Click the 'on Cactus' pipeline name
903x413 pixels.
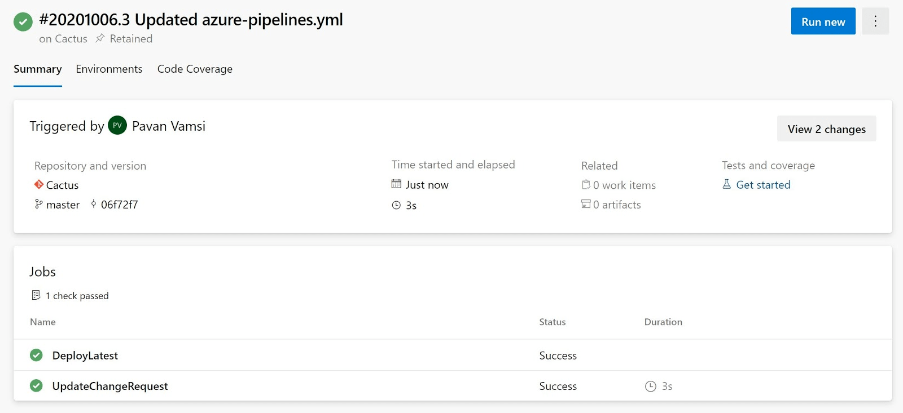point(63,39)
